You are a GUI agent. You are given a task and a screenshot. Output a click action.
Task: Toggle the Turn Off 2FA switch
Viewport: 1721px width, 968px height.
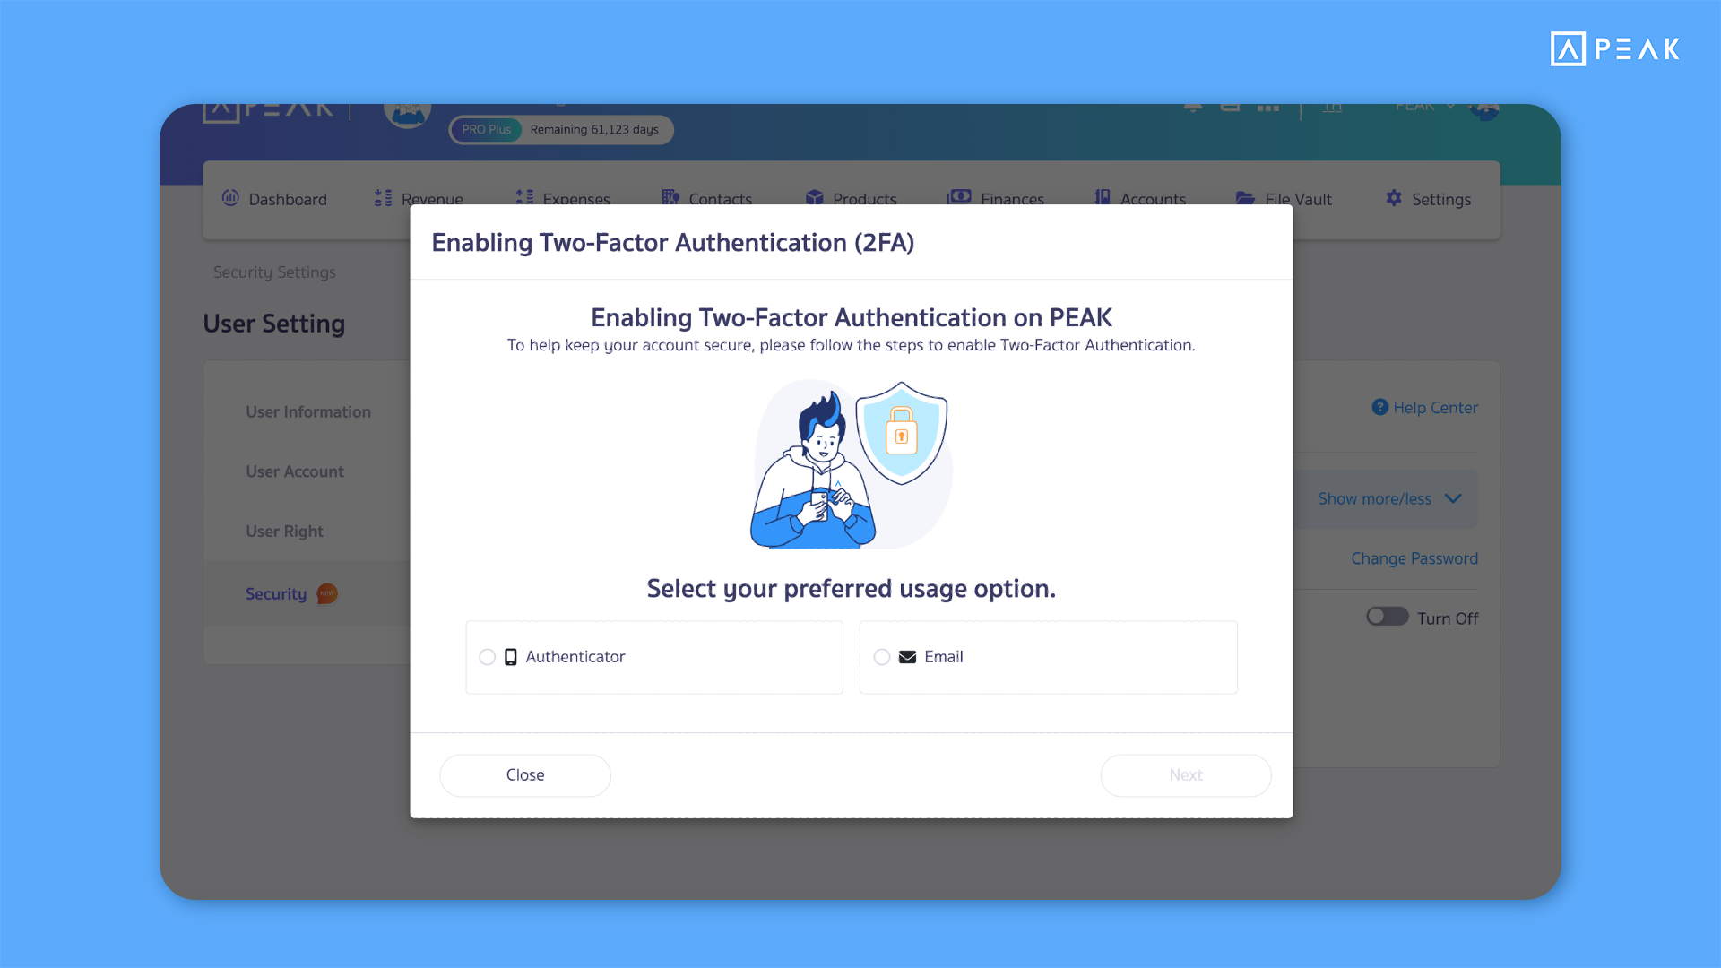click(1387, 617)
